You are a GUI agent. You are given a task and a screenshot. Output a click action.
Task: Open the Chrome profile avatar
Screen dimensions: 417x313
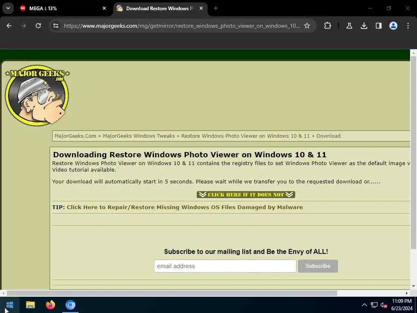393,26
